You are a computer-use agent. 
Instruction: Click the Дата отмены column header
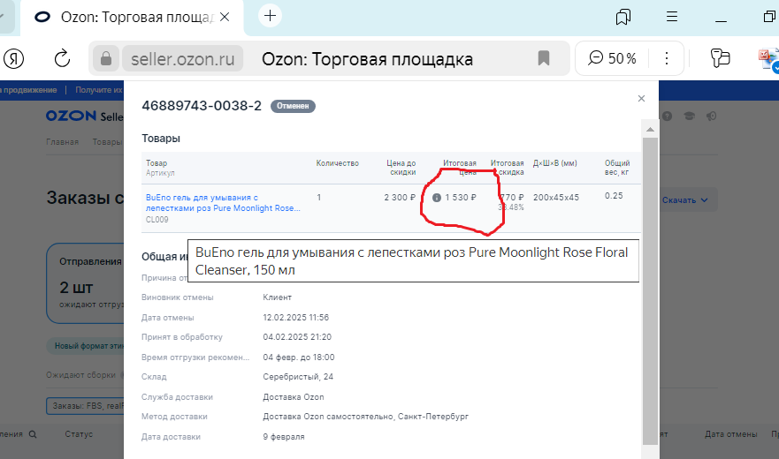730,434
